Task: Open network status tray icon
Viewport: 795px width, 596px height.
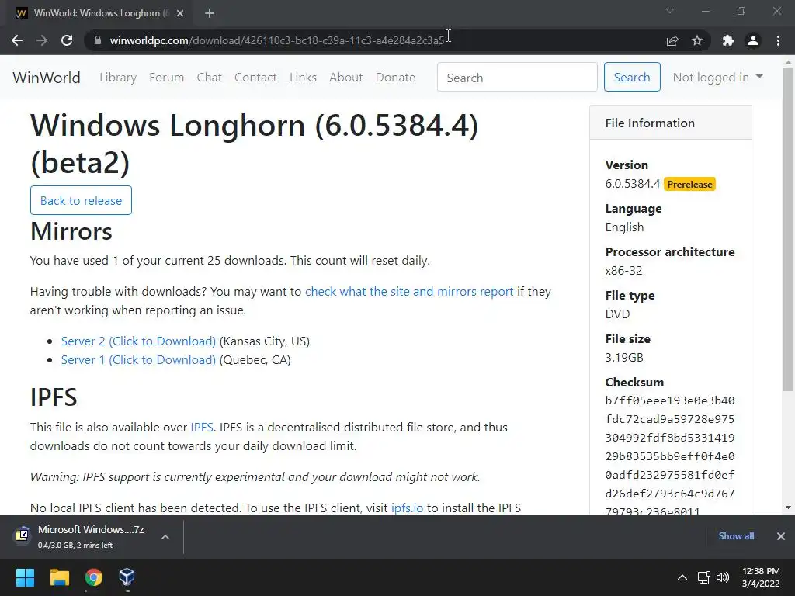Action: tap(703, 577)
